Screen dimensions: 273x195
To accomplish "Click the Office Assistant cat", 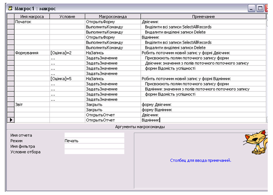I will click(x=256, y=142).
